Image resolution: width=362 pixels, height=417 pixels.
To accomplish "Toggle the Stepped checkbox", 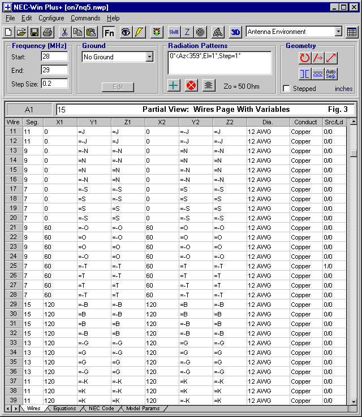I will point(287,89).
